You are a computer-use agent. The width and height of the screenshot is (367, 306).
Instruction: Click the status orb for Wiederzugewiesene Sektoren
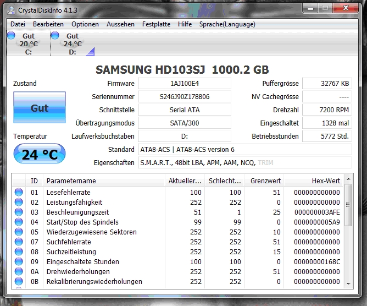19,232
